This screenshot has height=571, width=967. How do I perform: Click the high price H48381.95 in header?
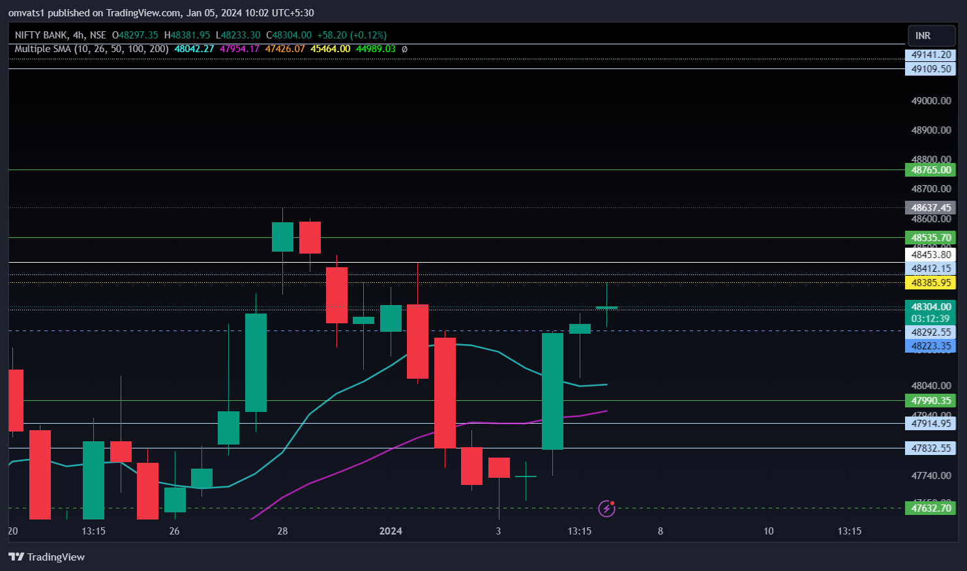187,35
